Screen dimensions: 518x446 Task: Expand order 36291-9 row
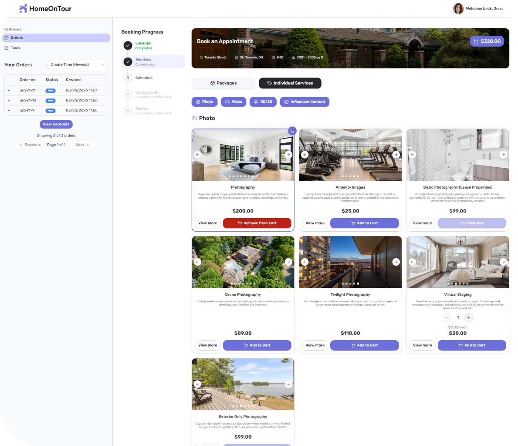(9, 111)
